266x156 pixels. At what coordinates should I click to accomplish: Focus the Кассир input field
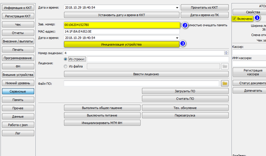click(x=249, y=52)
